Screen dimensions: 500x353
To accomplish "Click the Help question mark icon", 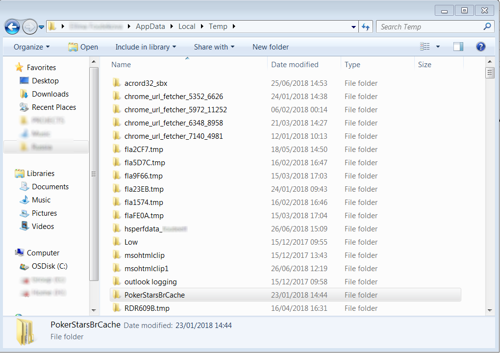I will (481, 47).
